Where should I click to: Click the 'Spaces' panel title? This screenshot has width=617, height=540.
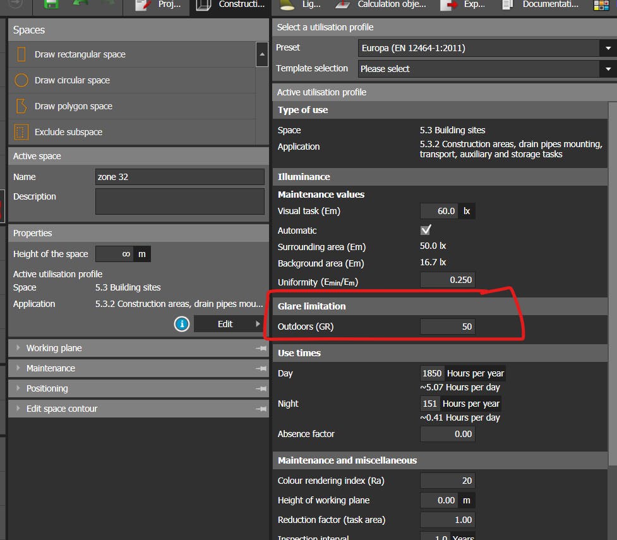coord(28,30)
